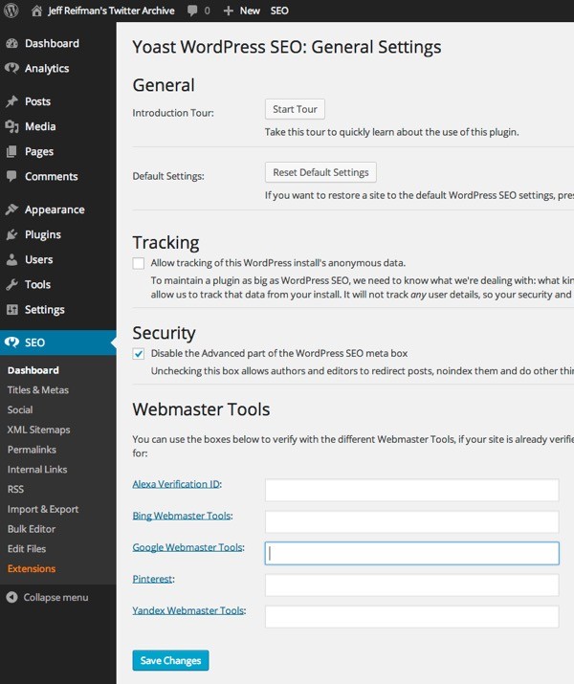The width and height of the screenshot is (574, 684).
Task: Click the plus icon next to New
Action: tap(228, 11)
